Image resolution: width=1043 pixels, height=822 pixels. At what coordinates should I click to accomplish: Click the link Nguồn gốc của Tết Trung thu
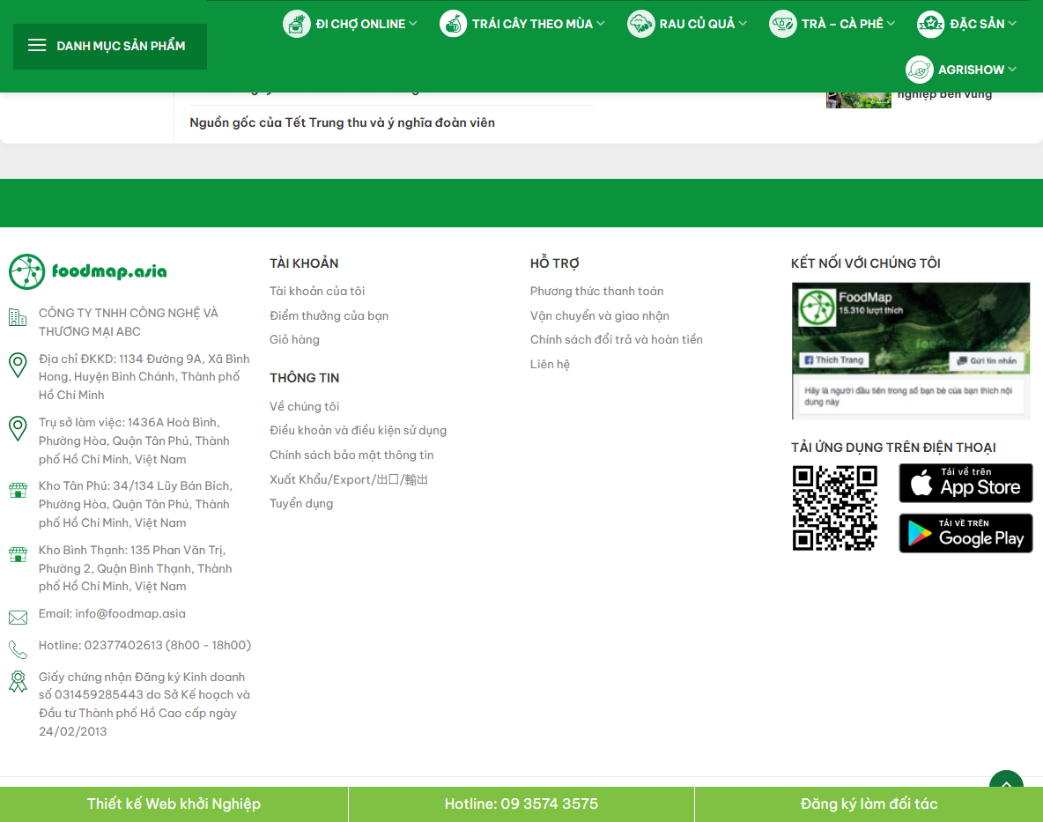(342, 122)
